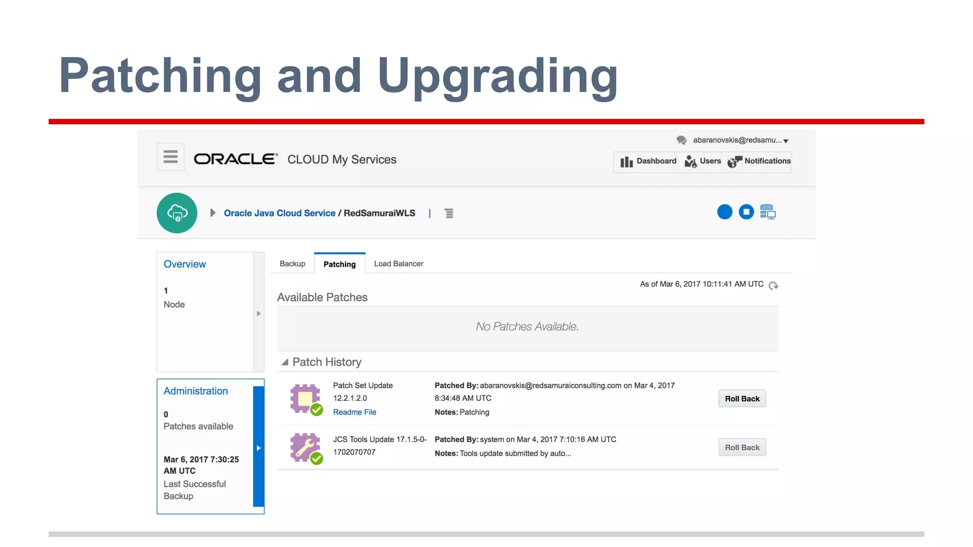Open the abaranovskis user account dropdown
973x547 pixels.
pyautogui.click(x=740, y=140)
